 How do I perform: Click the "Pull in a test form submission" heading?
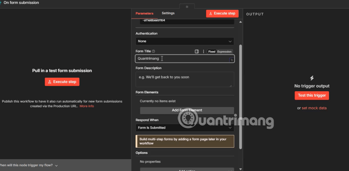click(x=62, y=71)
